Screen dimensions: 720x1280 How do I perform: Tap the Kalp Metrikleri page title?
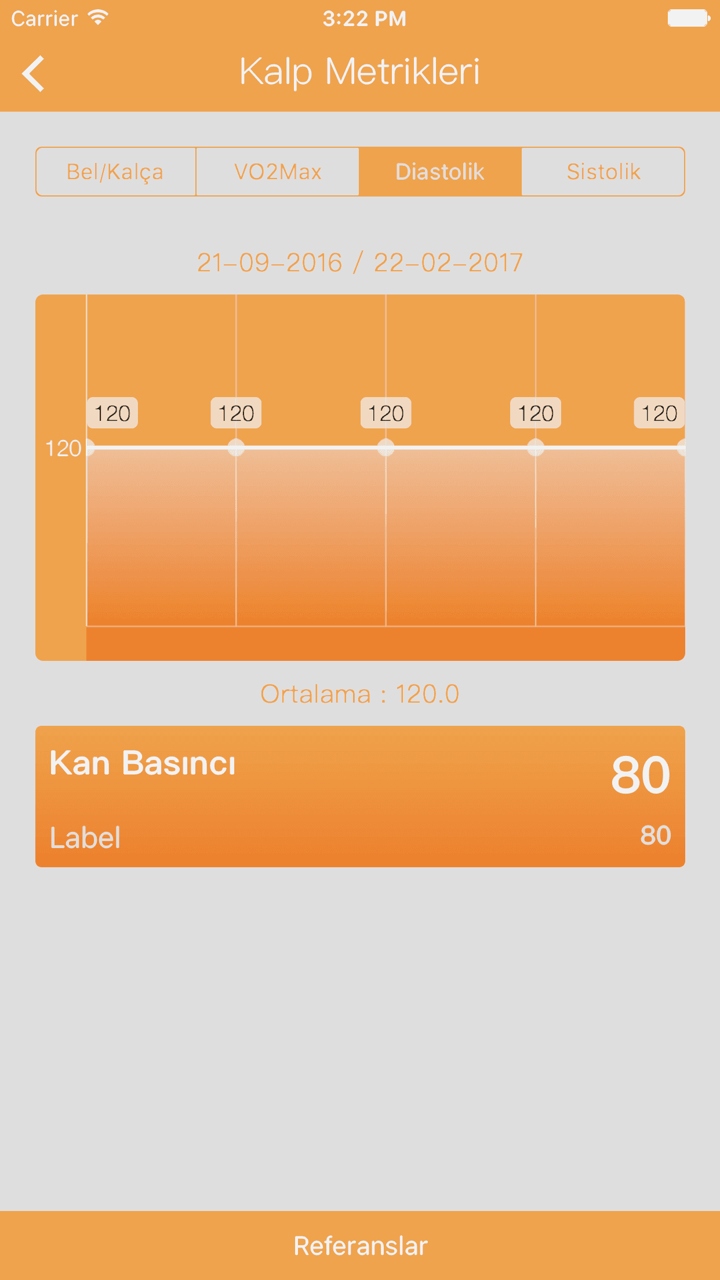pos(360,72)
